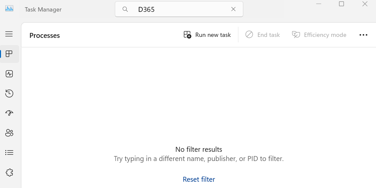Focus the search box containing D365
This screenshot has width=376, height=188.
(179, 9)
